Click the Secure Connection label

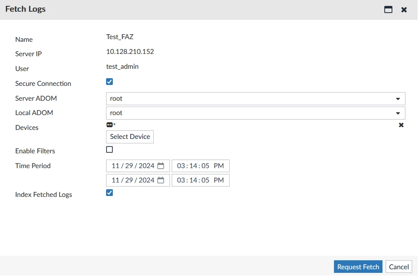43,84
